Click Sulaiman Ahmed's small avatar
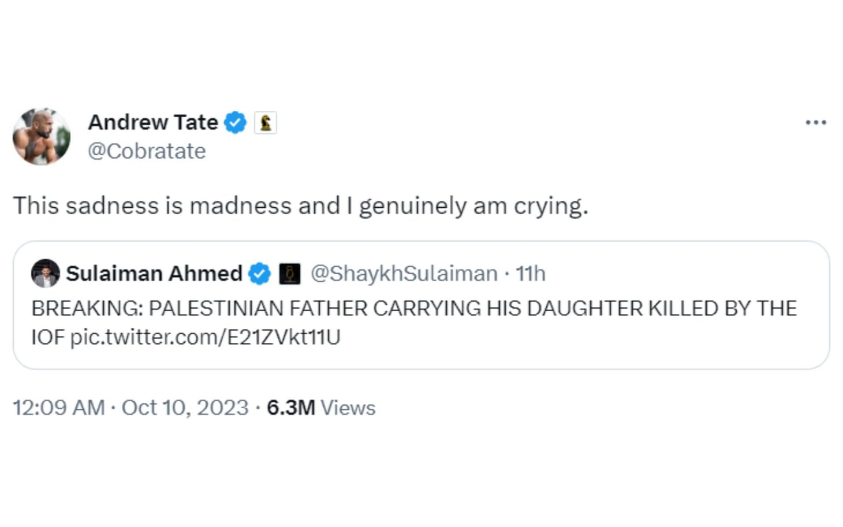The width and height of the screenshot is (843, 527). point(45,273)
